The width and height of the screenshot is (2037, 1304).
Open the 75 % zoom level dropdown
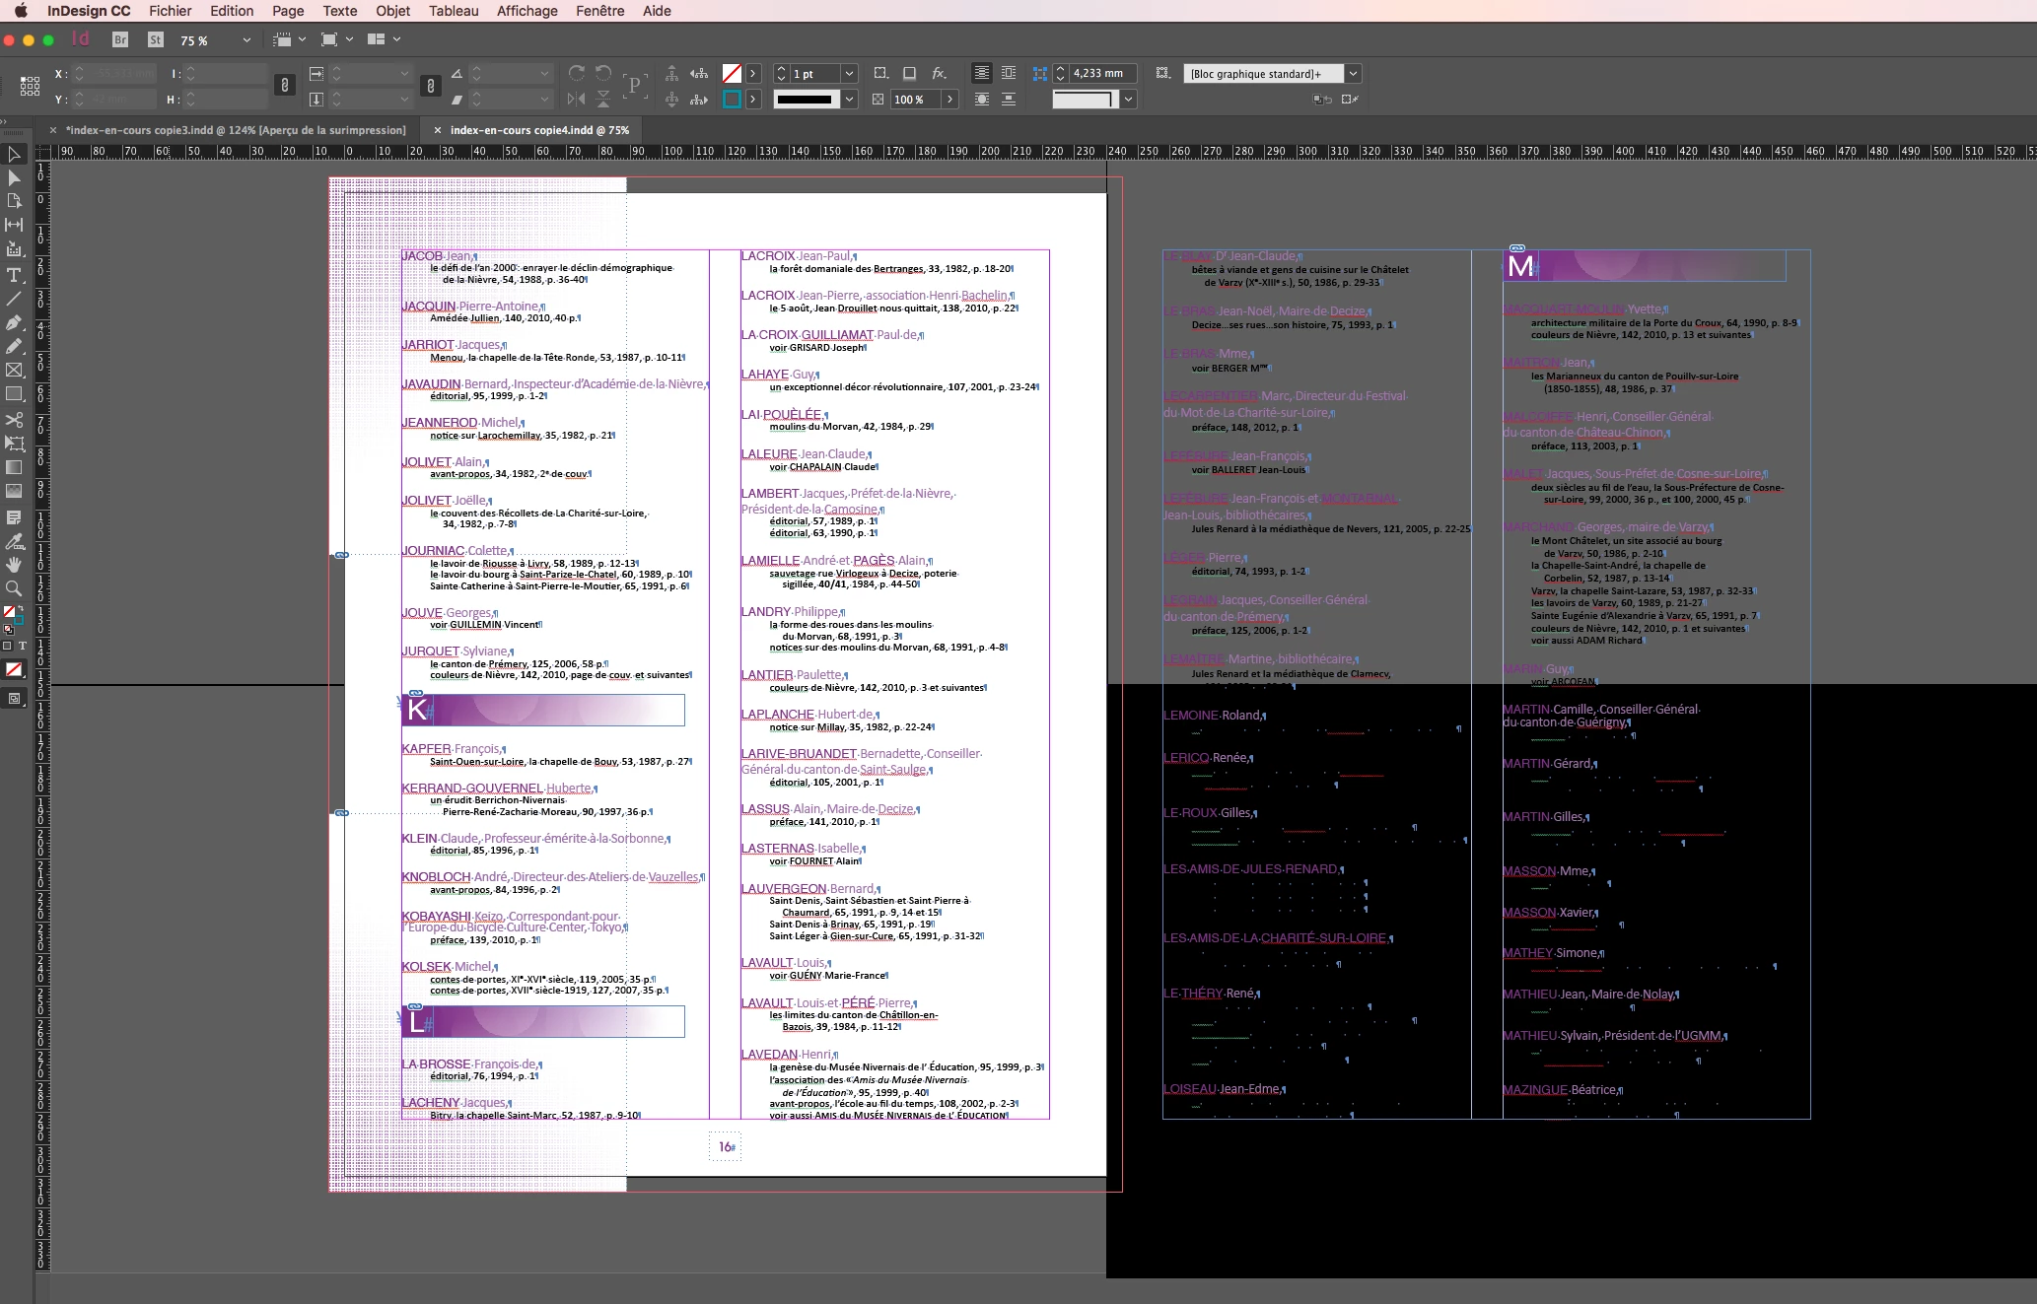click(246, 40)
